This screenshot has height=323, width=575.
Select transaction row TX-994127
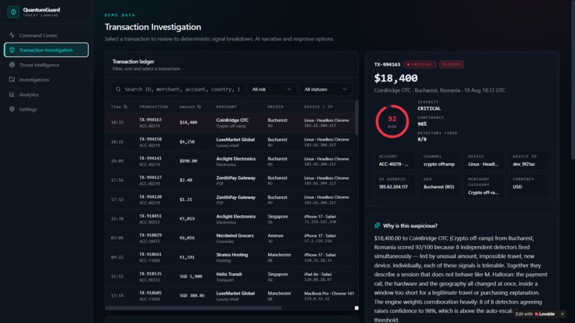tap(230, 180)
